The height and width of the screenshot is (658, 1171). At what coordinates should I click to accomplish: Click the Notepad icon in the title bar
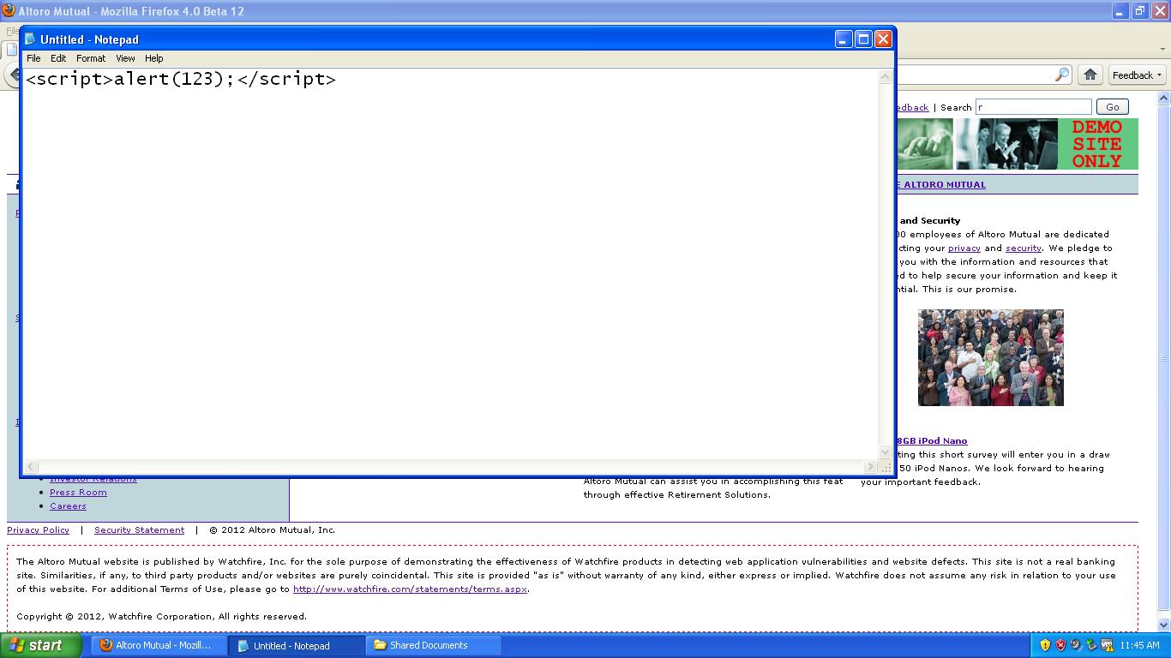tap(31, 39)
